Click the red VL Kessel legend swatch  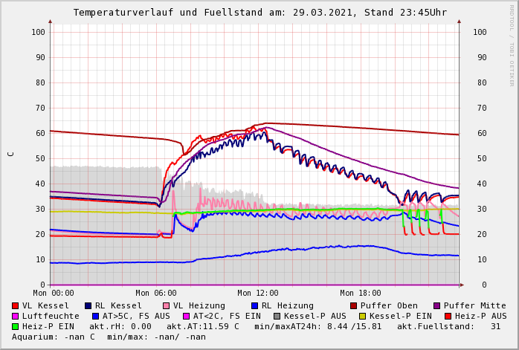point(16,305)
